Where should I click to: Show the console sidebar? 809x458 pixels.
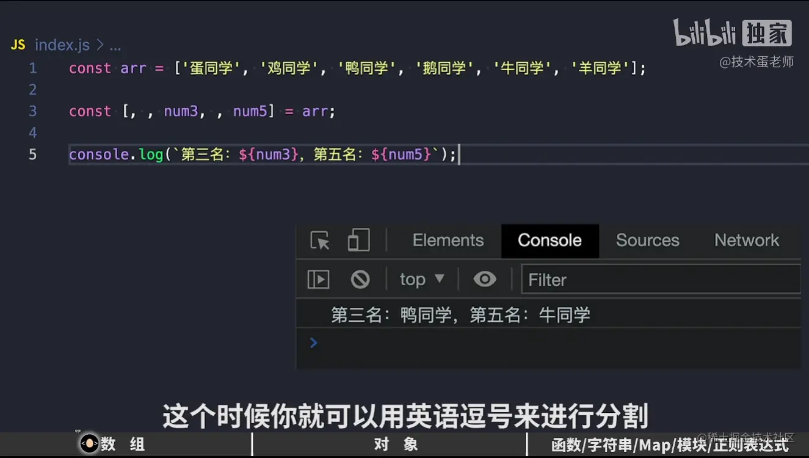(x=317, y=279)
